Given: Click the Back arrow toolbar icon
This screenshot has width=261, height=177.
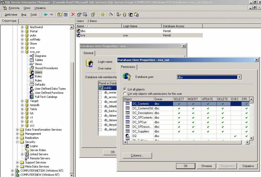Looking at the screenshot, I should tap(45, 15).
